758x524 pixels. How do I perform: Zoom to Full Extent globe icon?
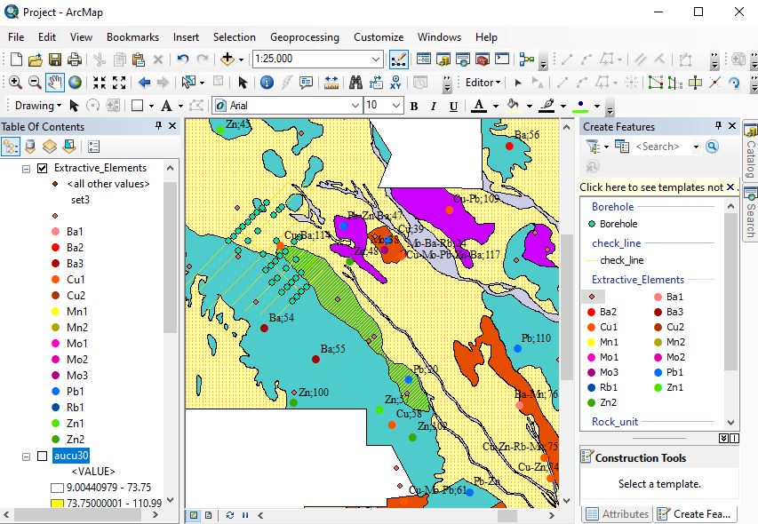[x=75, y=83]
